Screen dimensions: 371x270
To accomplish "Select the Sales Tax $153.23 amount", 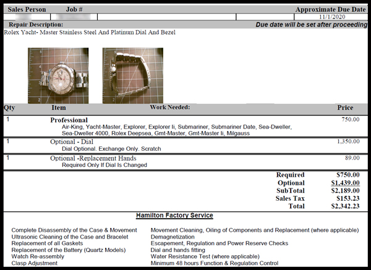I will point(348,198).
